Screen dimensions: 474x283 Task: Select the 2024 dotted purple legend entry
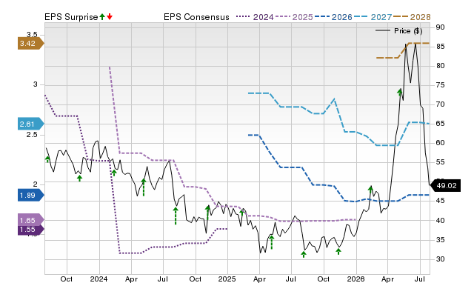[x=255, y=17]
